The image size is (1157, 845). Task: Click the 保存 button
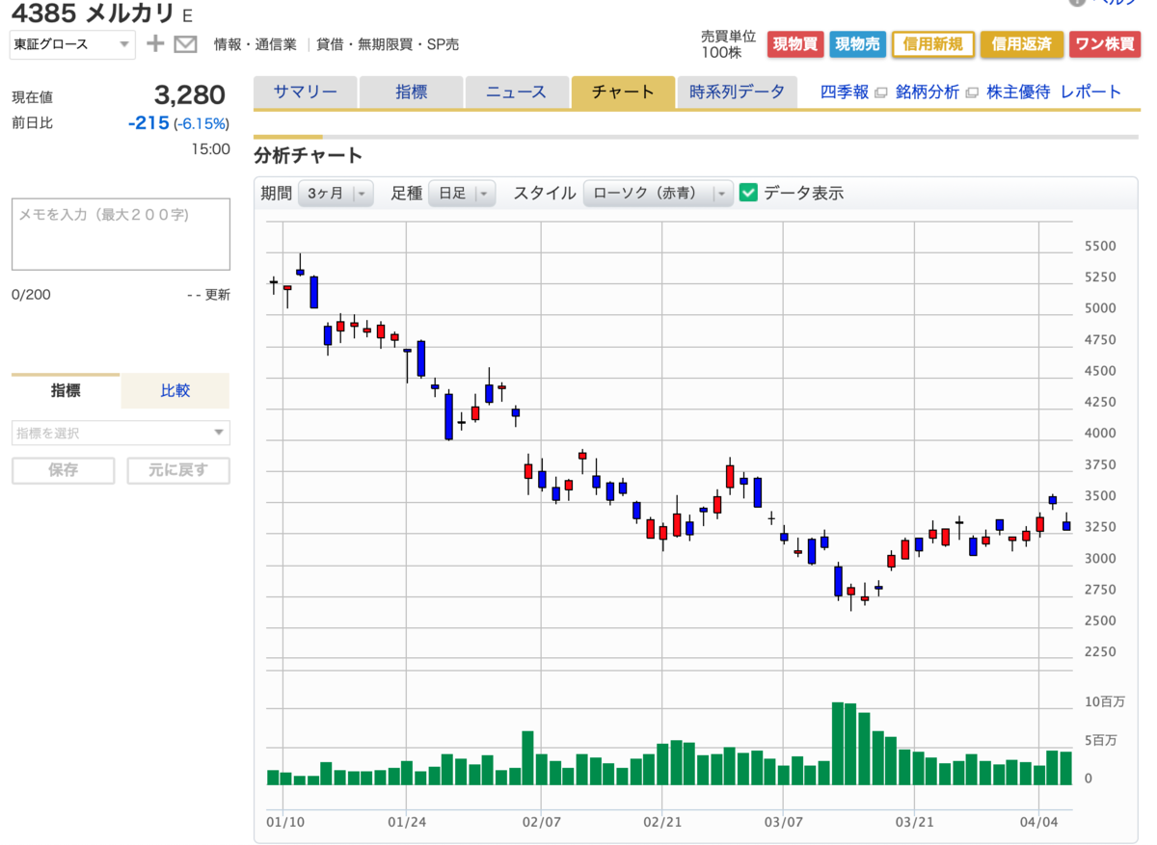pyautogui.click(x=66, y=470)
